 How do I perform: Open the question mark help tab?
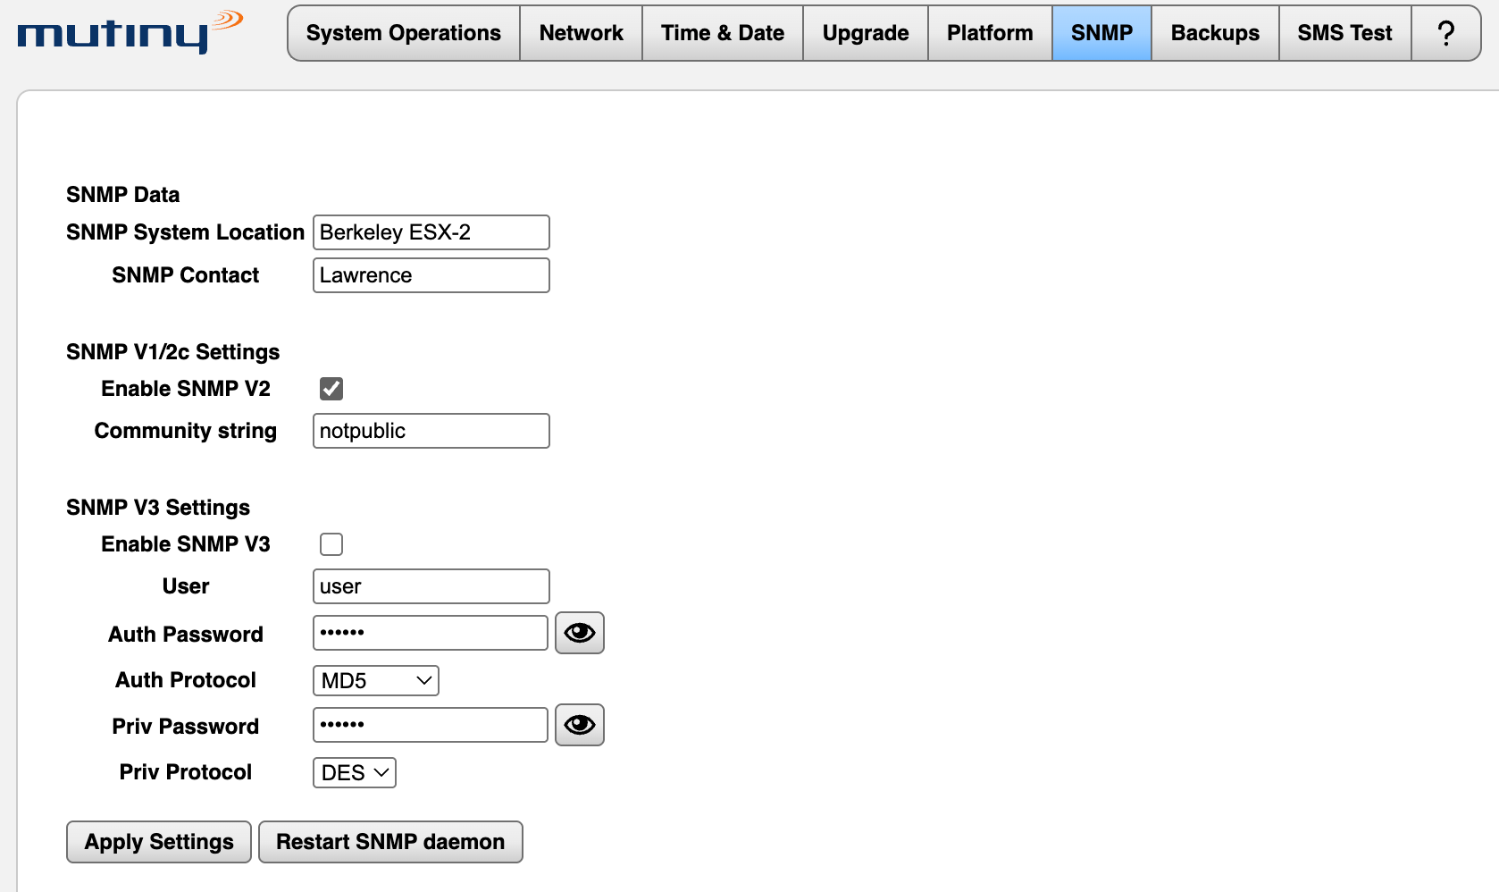coord(1445,33)
